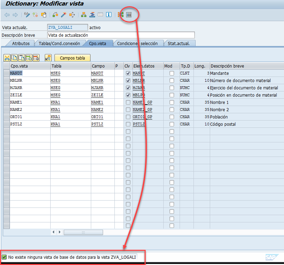Cut the selected row with scissors icon
This screenshot has height=265, width=284.
pos(7,58)
